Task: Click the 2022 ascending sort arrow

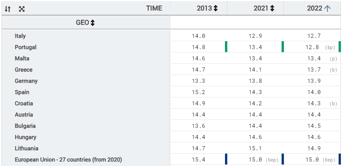Action: click(327, 8)
